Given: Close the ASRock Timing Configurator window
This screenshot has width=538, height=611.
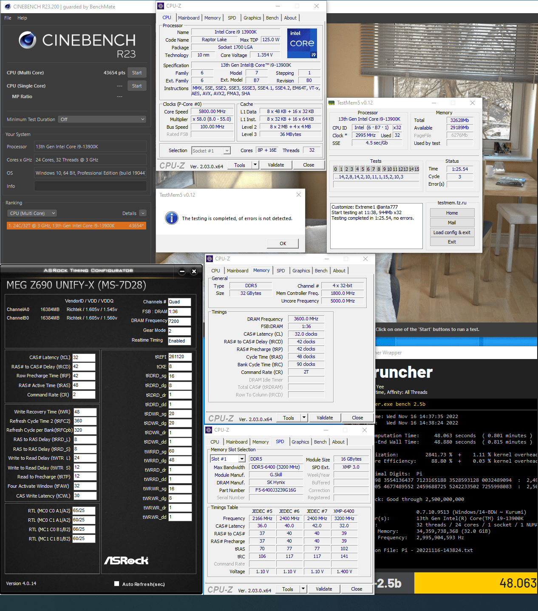Looking at the screenshot, I should point(194,271).
